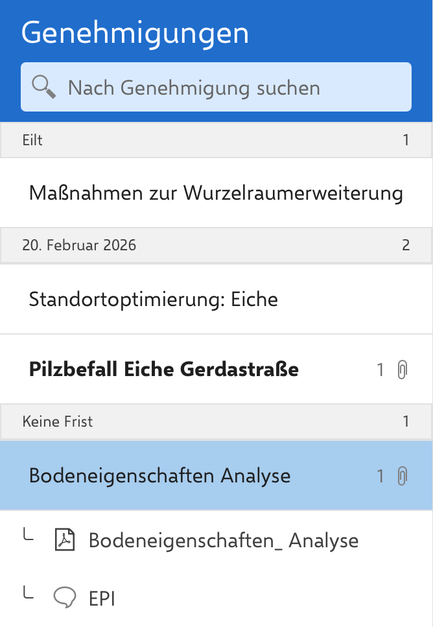Click attachment count on Bodeneigenschaften Analyse
Image resolution: width=433 pixels, height=627 pixels.
[x=380, y=477]
